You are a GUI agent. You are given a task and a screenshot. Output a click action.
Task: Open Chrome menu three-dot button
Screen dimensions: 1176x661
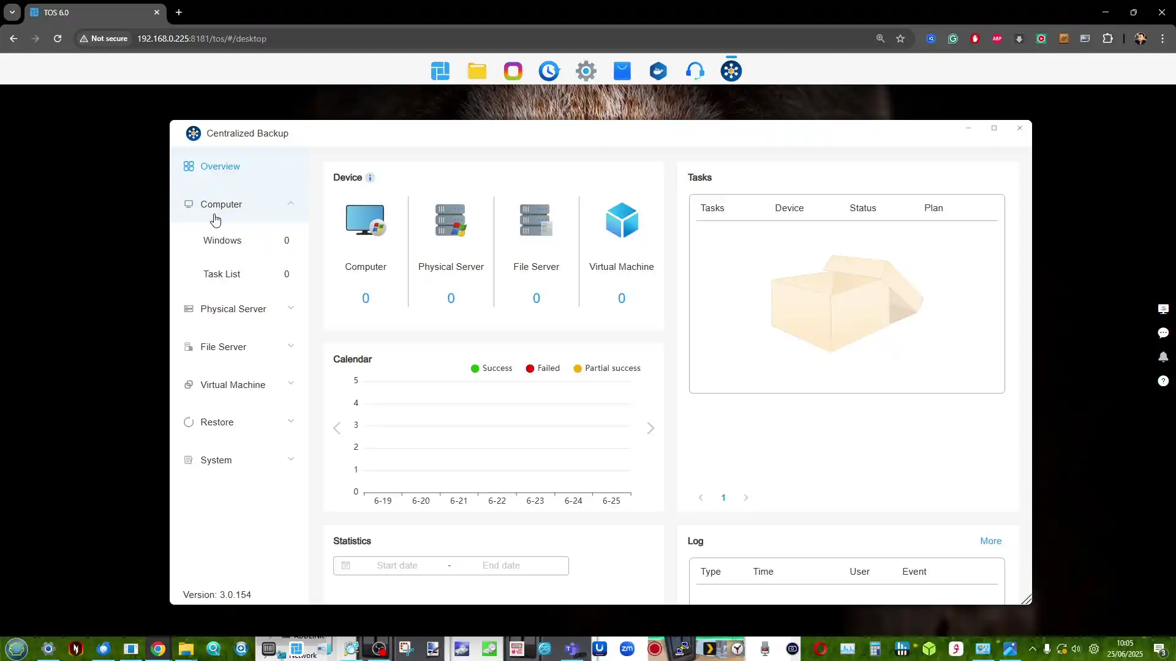1163,39
